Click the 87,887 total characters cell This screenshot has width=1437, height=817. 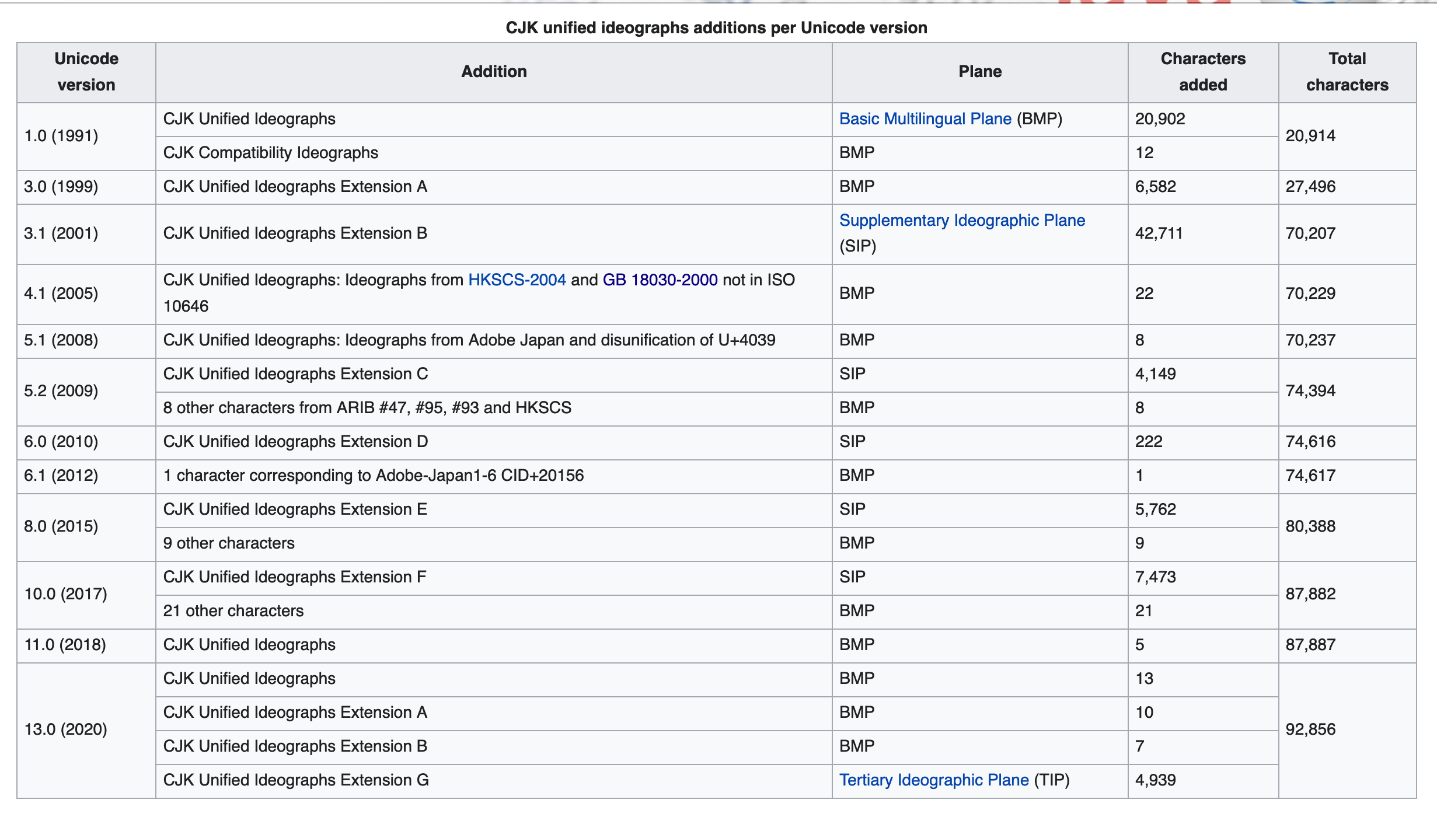(x=1310, y=645)
